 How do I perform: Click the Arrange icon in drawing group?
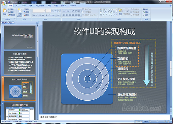(120, 10)
